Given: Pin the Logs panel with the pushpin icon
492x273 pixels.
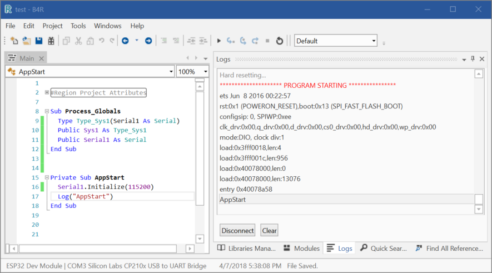Looking at the screenshot, I should pyautogui.click(x=473, y=58).
